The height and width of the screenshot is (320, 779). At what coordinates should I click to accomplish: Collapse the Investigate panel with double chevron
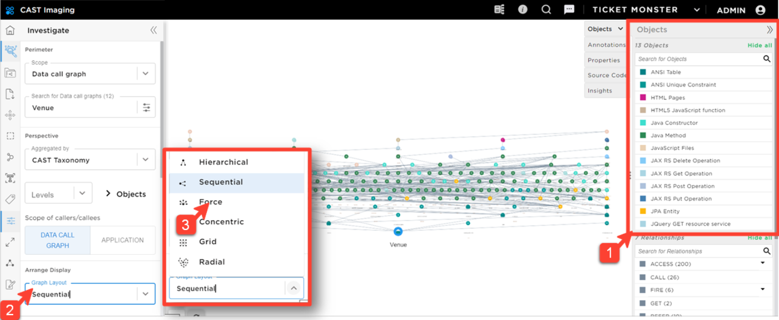(x=153, y=30)
